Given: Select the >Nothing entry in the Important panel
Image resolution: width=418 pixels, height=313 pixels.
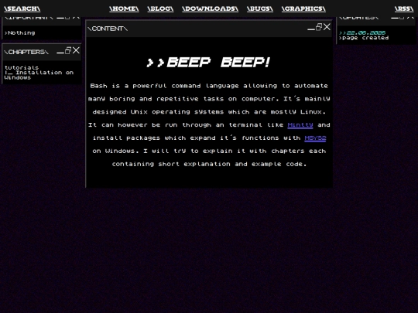Looking at the screenshot, I should (x=19, y=33).
